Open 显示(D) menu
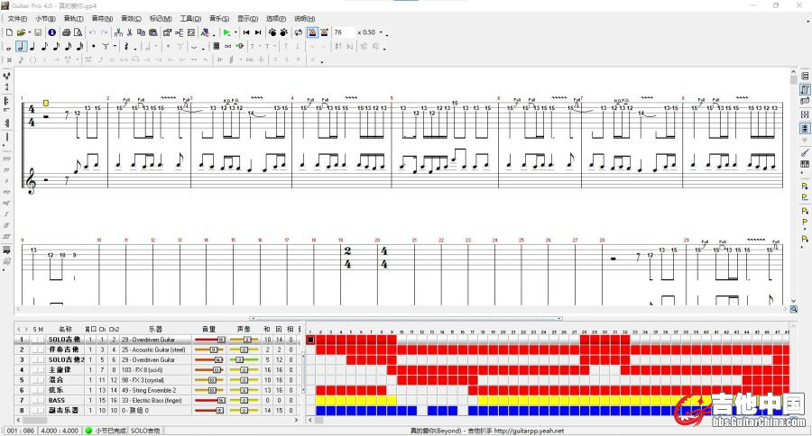The image size is (812, 436). coord(247,19)
